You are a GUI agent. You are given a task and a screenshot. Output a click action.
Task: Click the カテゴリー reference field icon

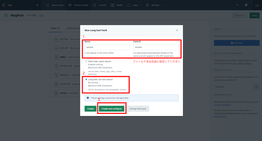click(x=57, y=75)
